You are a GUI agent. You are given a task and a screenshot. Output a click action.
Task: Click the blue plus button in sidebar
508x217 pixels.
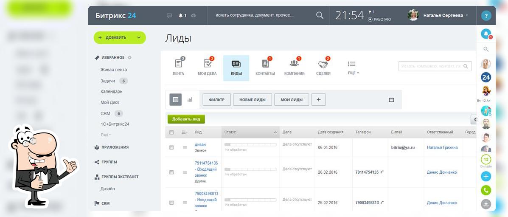(486, 176)
